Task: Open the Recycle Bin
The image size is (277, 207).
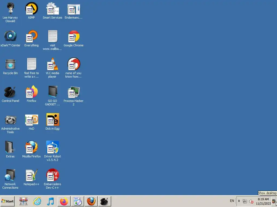Action: (x=10, y=66)
